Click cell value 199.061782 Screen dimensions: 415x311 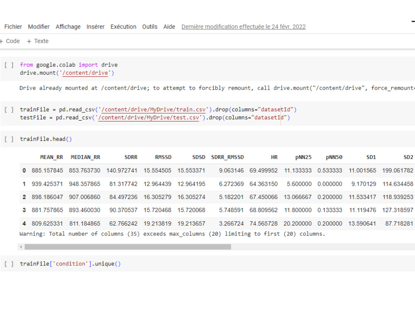pos(398,171)
